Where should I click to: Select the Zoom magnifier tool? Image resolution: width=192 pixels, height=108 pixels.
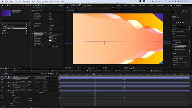[x=10, y=5]
